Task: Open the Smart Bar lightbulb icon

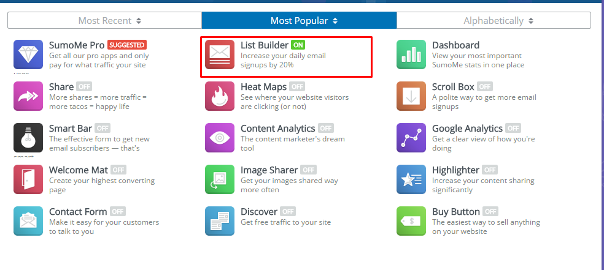Action: tap(28, 138)
